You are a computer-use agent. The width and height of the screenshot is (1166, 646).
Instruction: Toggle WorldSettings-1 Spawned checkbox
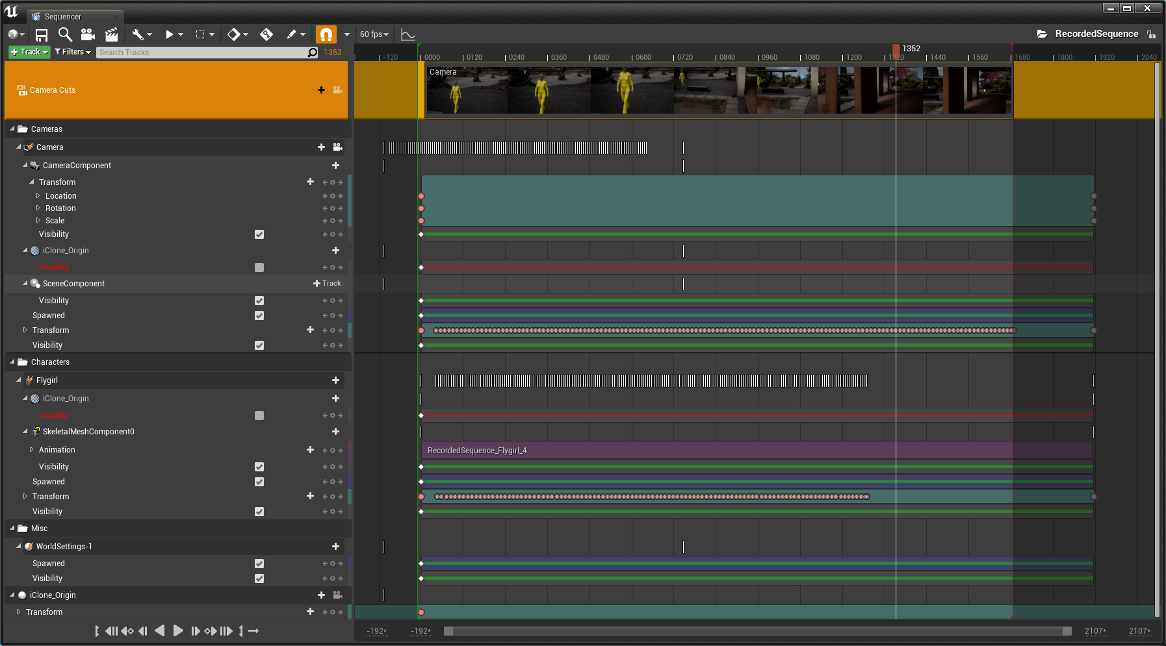pos(259,564)
